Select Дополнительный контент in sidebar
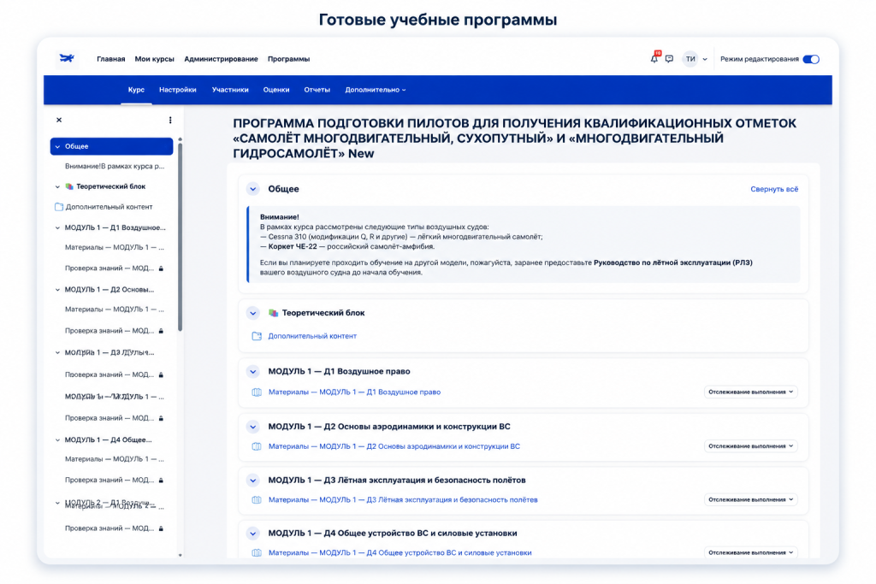This screenshot has height=584, width=876. coord(109,207)
